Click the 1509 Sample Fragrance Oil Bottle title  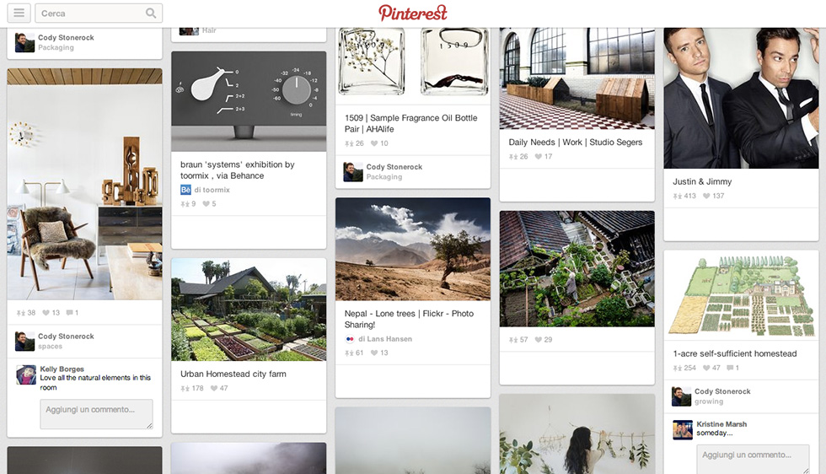coord(411,123)
